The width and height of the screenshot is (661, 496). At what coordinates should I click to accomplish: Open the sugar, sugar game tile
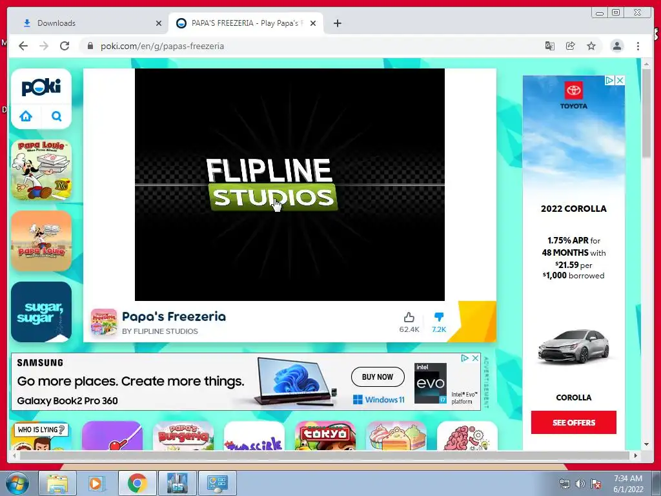41,312
